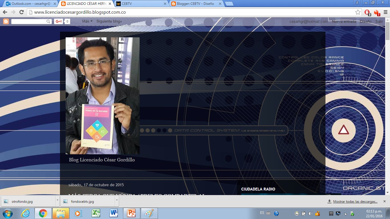Click the Chrome taskbar icon
390x219 pixels.
pyautogui.click(x=43, y=213)
